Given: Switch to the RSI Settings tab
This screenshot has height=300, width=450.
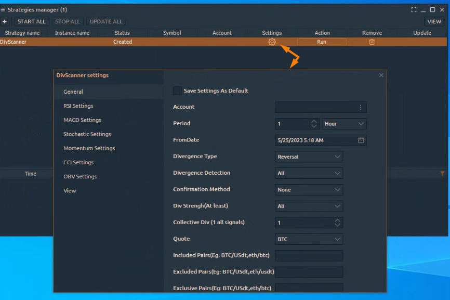Looking at the screenshot, I should click(x=78, y=106).
